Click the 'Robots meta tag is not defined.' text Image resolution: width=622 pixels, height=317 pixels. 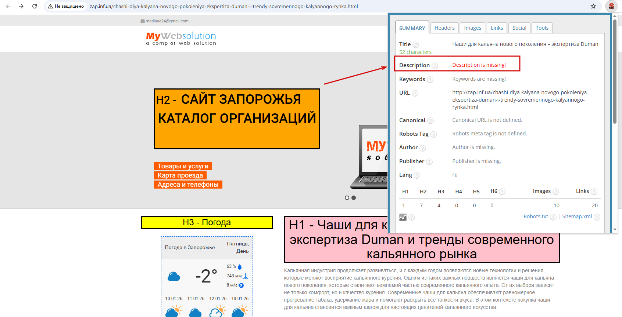(490, 134)
